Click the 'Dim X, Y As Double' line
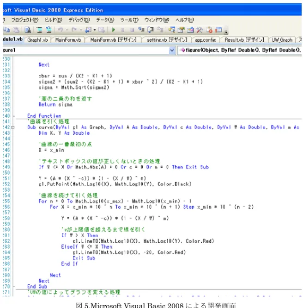303x308 pixels. click(64, 133)
